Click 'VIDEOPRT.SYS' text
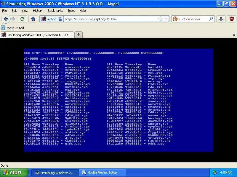237x177 pixels. pos(160,90)
